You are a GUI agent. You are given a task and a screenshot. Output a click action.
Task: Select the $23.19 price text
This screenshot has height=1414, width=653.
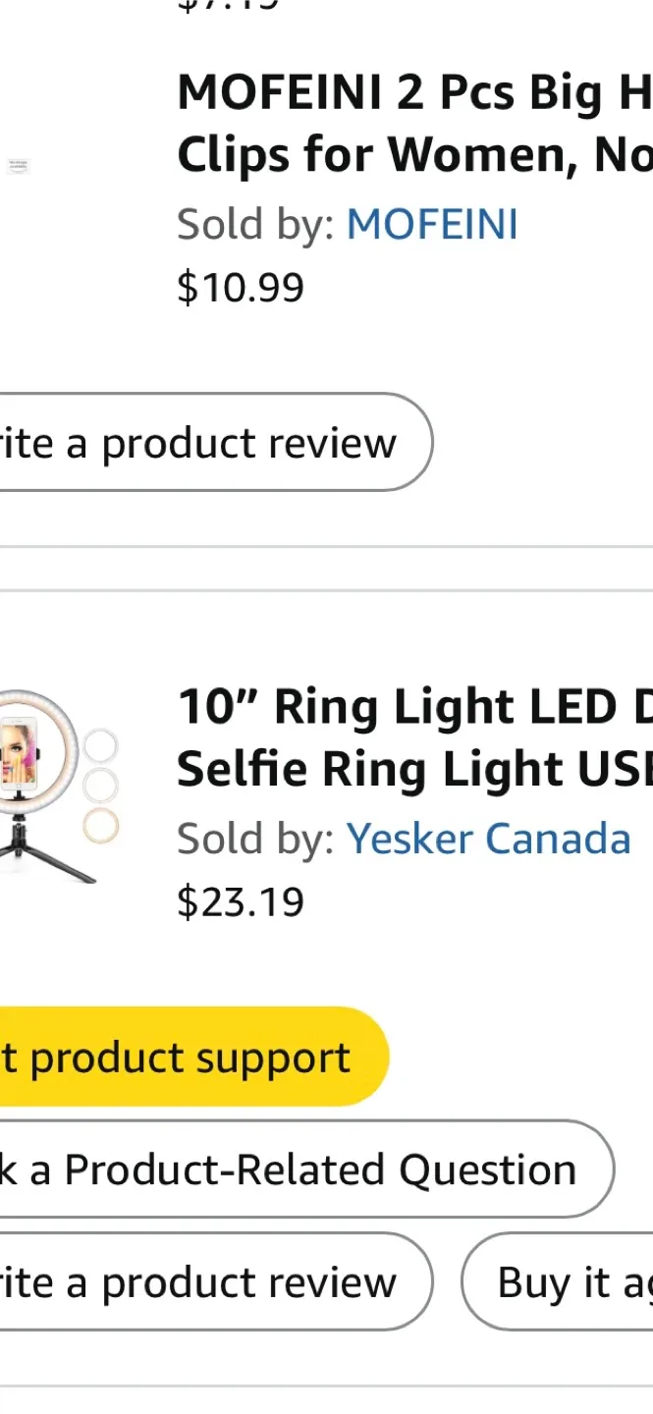241,900
